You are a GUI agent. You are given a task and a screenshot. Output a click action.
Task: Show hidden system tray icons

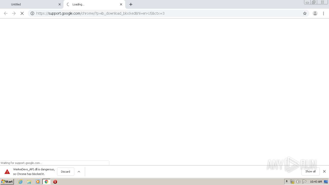click(287, 182)
